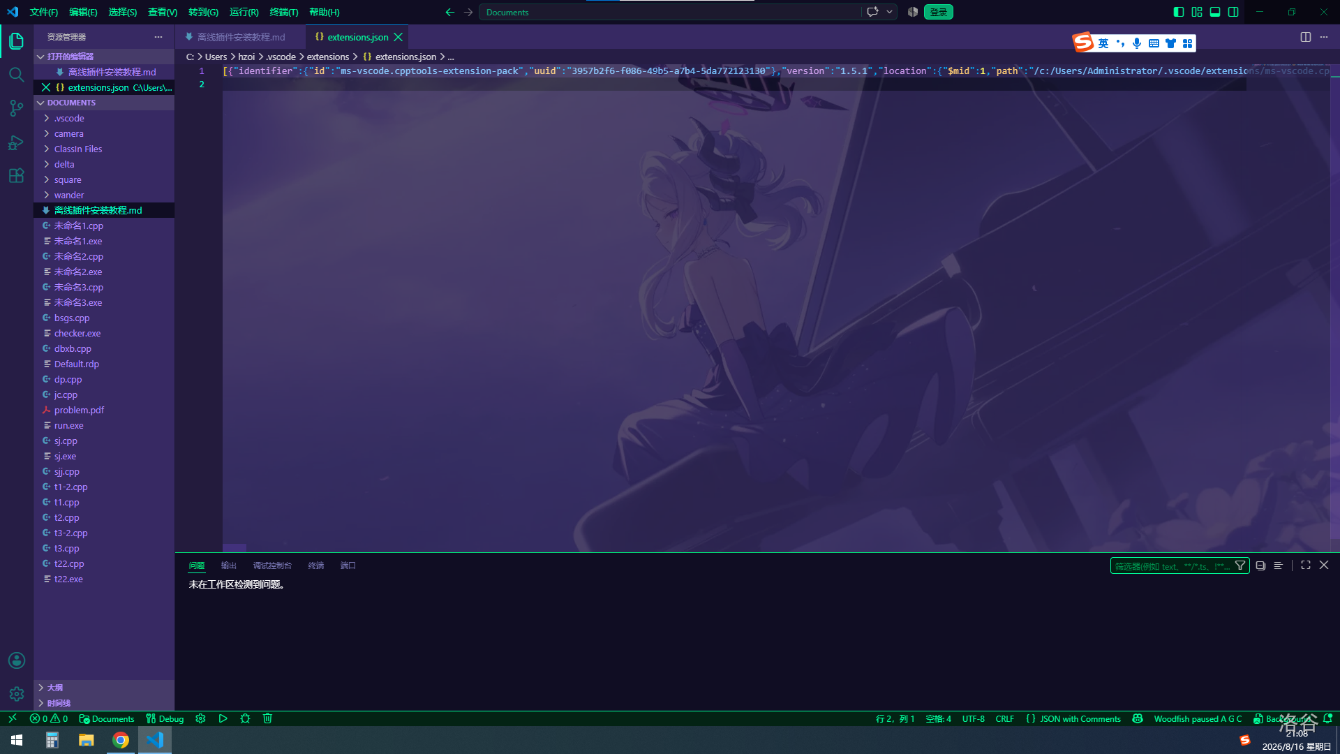Open the Accounts menu in activity bar

coord(17,660)
